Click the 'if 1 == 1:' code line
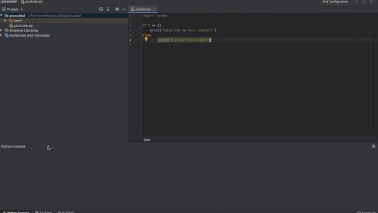The height and width of the screenshot is (213, 378). coord(152,25)
